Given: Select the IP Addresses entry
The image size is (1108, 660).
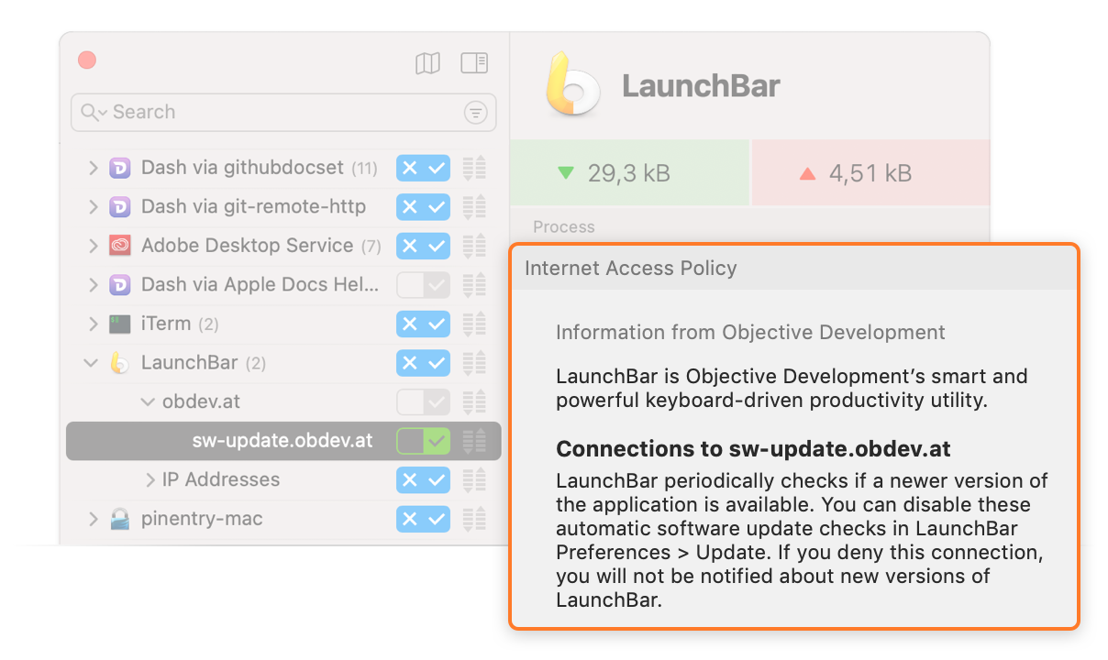Looking at the screenshot, I should click(221, 479).
